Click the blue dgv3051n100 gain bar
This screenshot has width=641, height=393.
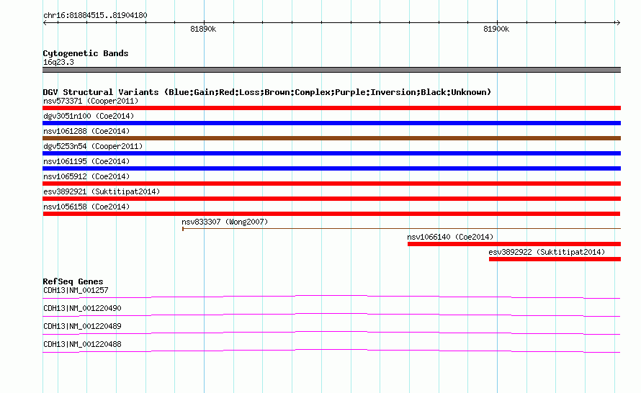coord(331,123)
